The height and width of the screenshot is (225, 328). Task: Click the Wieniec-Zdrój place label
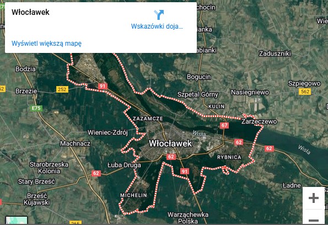pyautogui.click(x=107, y=132)
